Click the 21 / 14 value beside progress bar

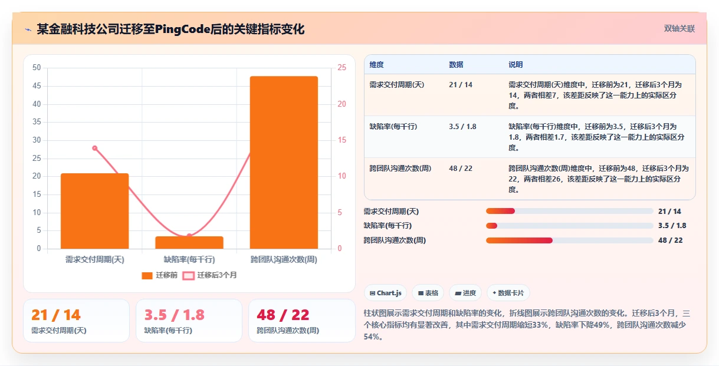[x=669, y=212]
